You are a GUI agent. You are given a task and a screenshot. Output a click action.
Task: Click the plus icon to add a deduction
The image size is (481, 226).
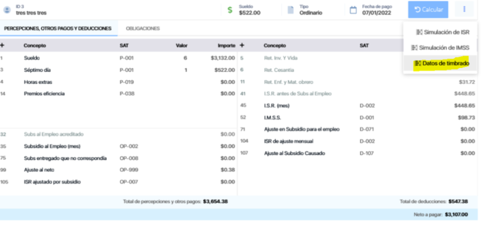[x=242, y=45]
